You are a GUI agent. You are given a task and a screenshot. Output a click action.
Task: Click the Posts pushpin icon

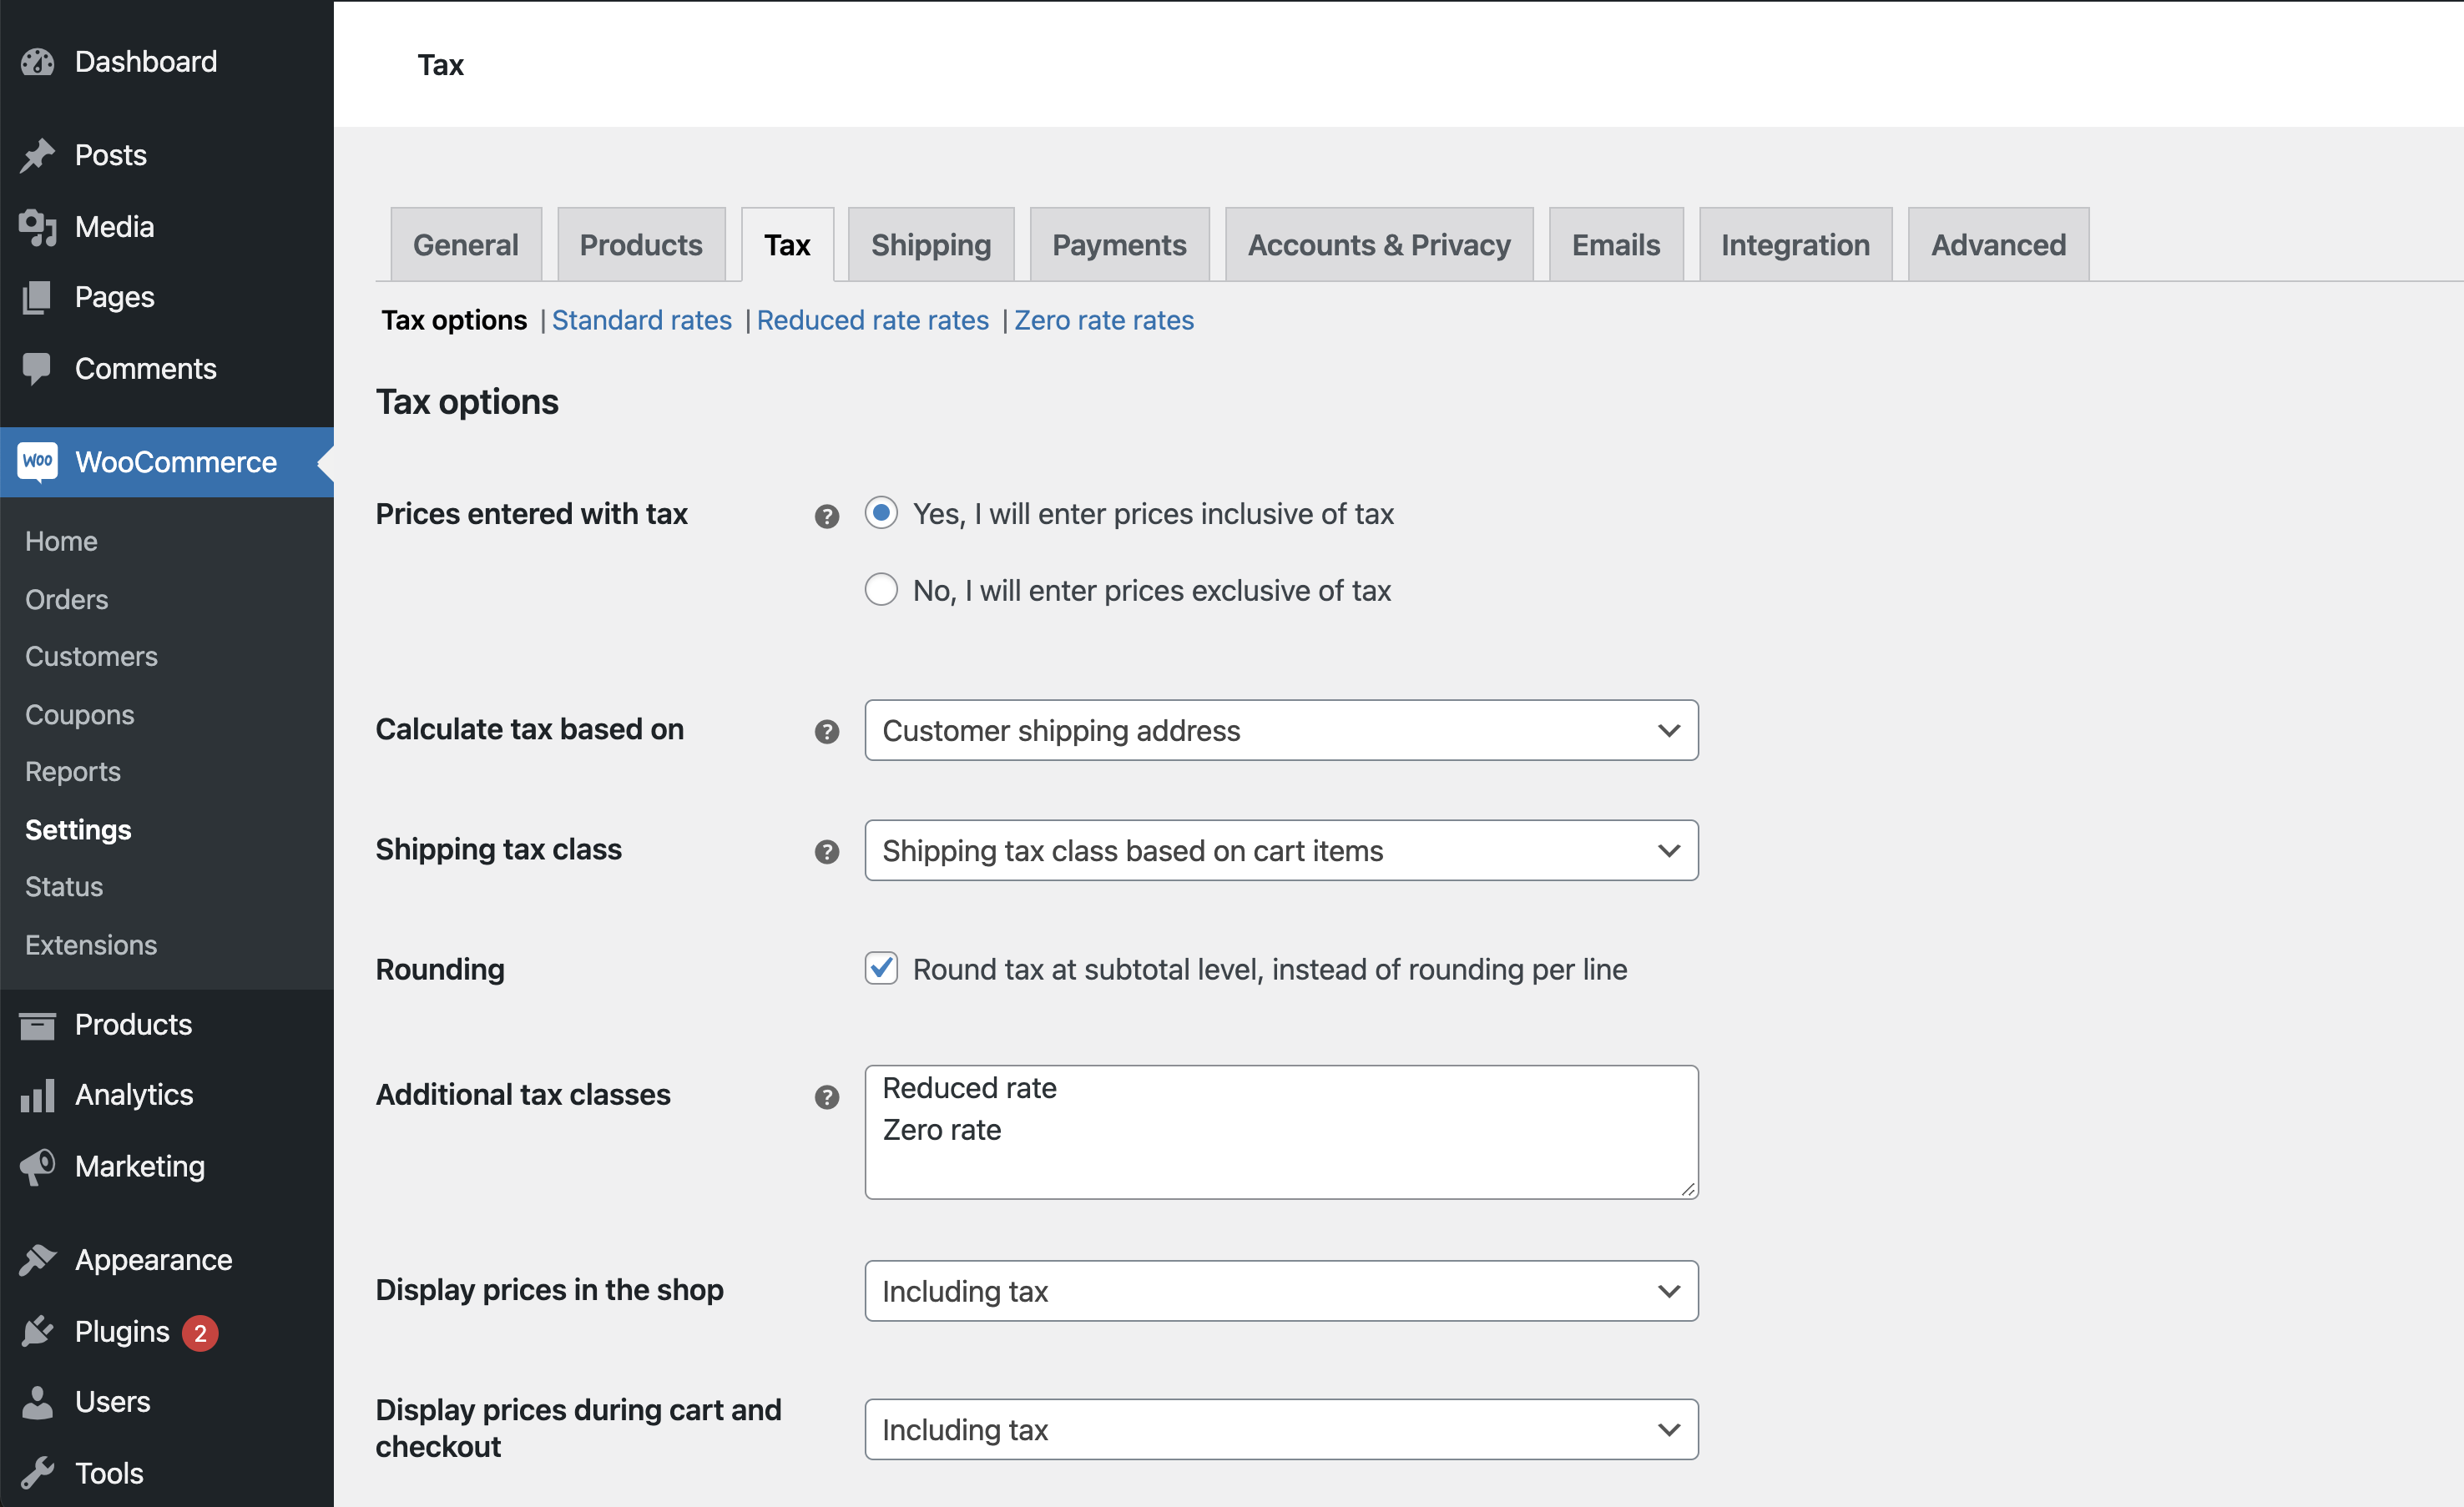pos(38,155)
